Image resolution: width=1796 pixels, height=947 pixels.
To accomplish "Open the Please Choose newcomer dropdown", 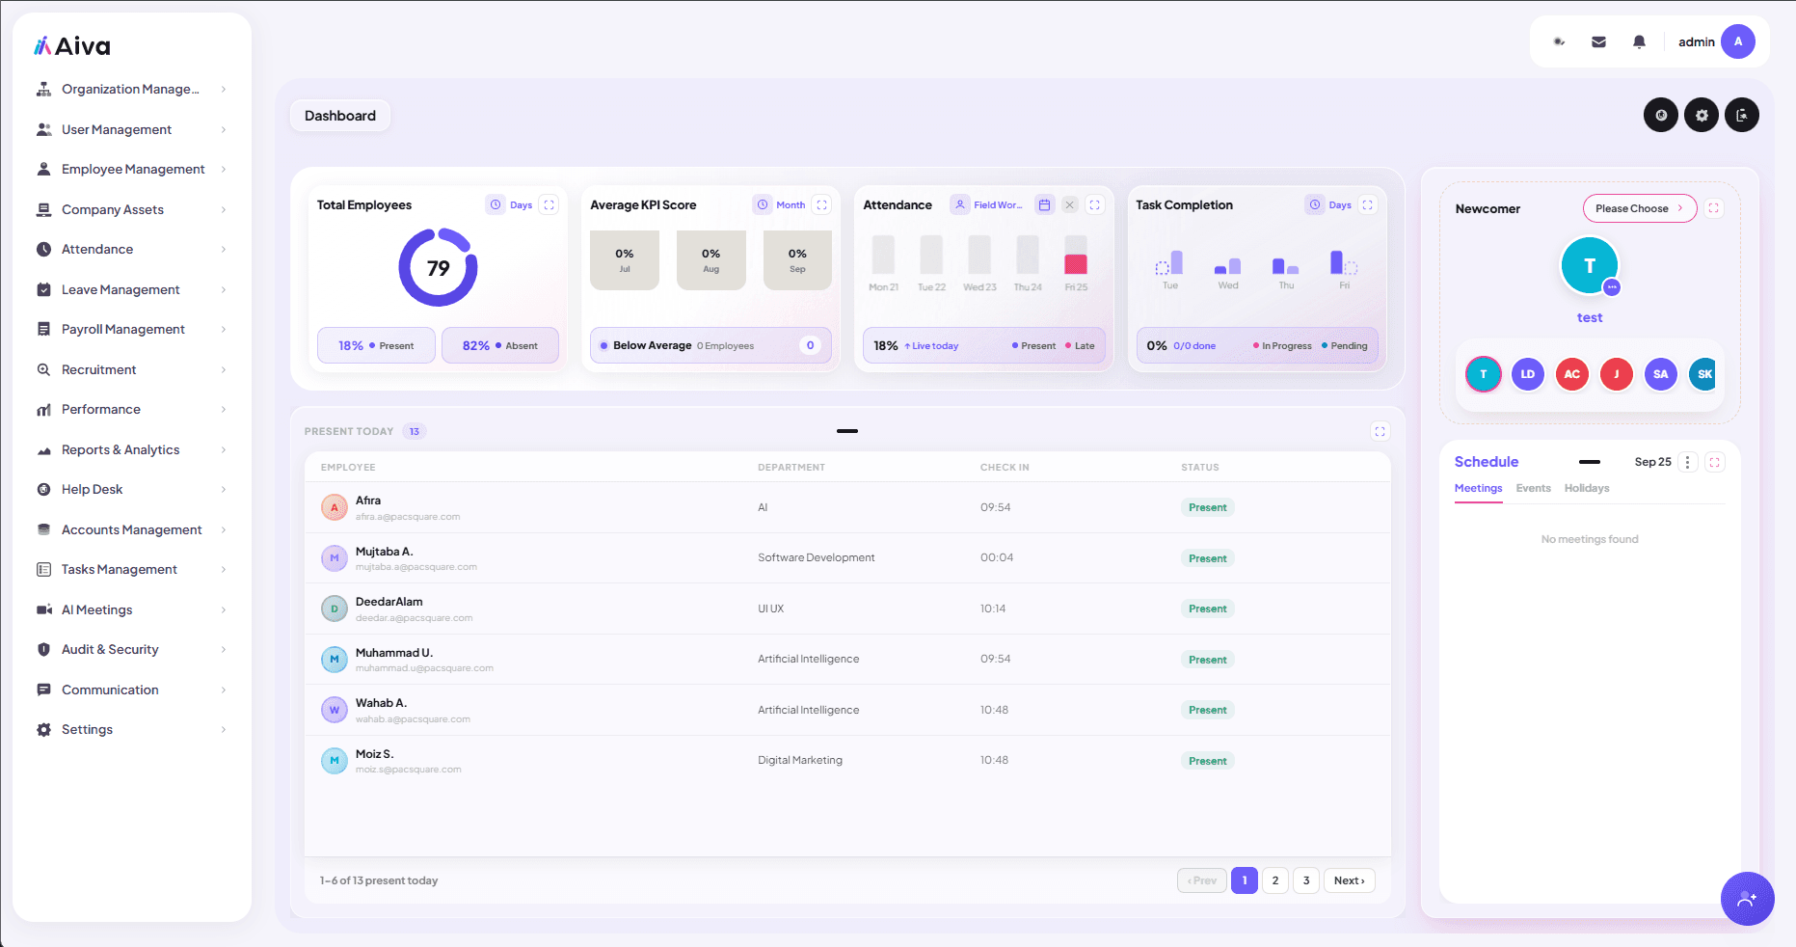I will (1640, 208).
